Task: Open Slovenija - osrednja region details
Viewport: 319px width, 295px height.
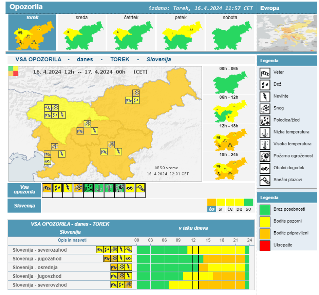Action: pyautogui.click(x=35, y=268)
